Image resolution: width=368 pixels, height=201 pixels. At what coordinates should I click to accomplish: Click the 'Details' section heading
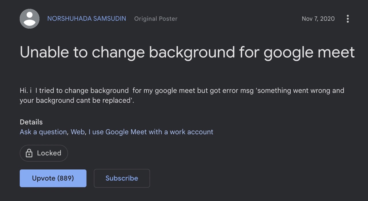(31, 122)
